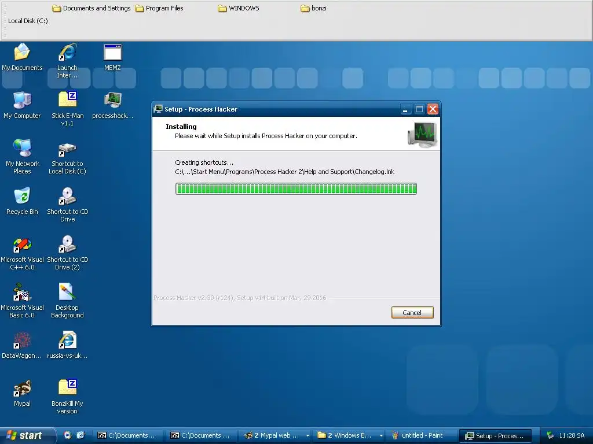The width and height of the screenshot is (593, 444).
Task: Open the bonzi folder in the toolbar
Action: point(313,8)
